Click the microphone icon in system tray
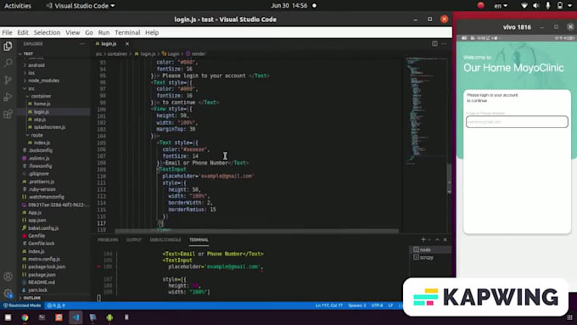This screenshot has width=577, height=325. coord(548,6)
